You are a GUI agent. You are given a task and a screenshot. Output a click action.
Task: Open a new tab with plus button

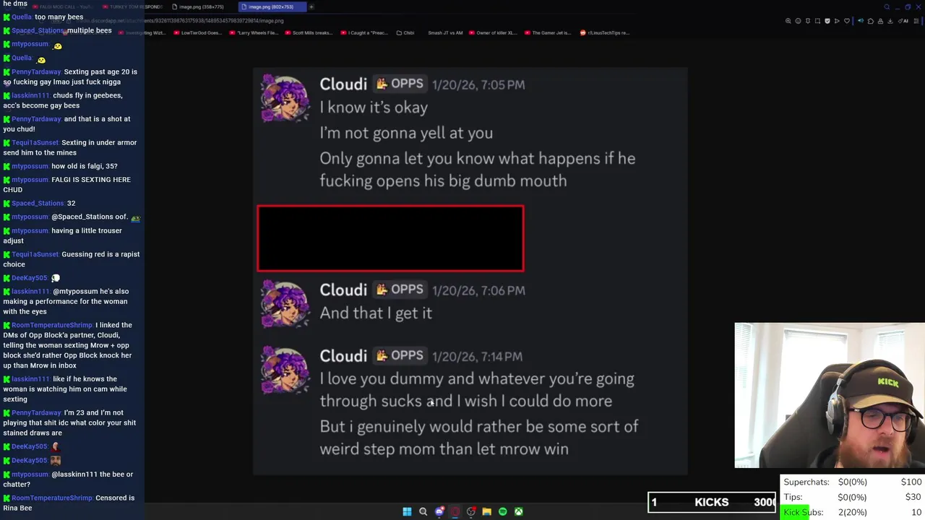[x=311, y=6]
